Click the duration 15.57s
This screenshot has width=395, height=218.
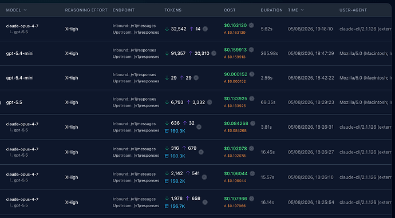coord(267,177)
